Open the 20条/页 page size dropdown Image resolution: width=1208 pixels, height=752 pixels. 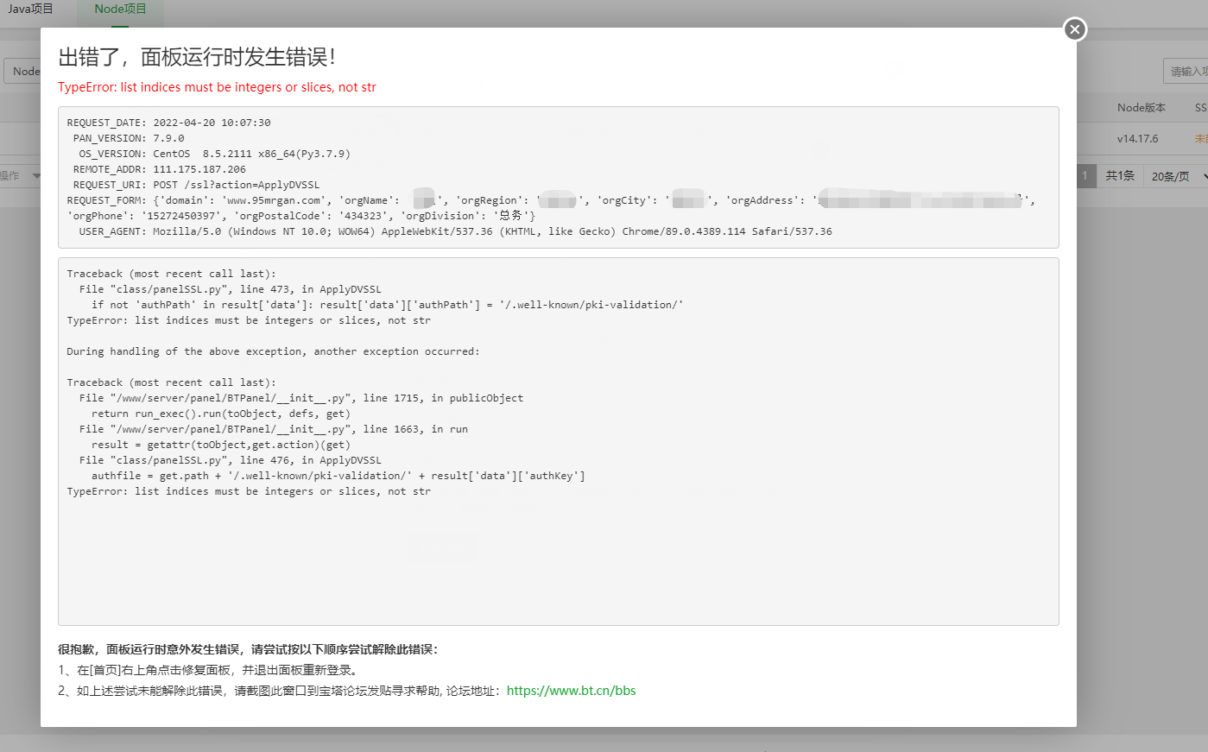click(x=1179, y=176)
